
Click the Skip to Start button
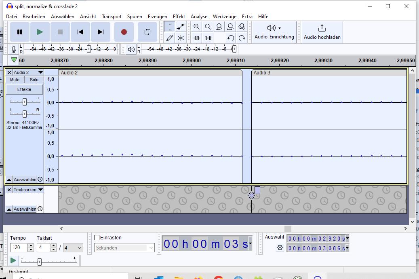[x=80, y=32]
